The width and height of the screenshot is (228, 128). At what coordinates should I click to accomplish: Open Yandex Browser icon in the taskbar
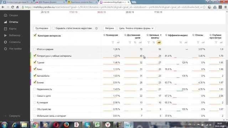click(x=108, y=125)
